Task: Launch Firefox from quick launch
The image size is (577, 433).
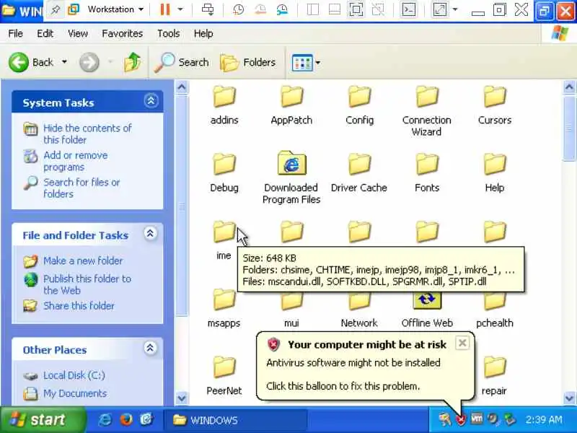Action: (x=125, y=419)
